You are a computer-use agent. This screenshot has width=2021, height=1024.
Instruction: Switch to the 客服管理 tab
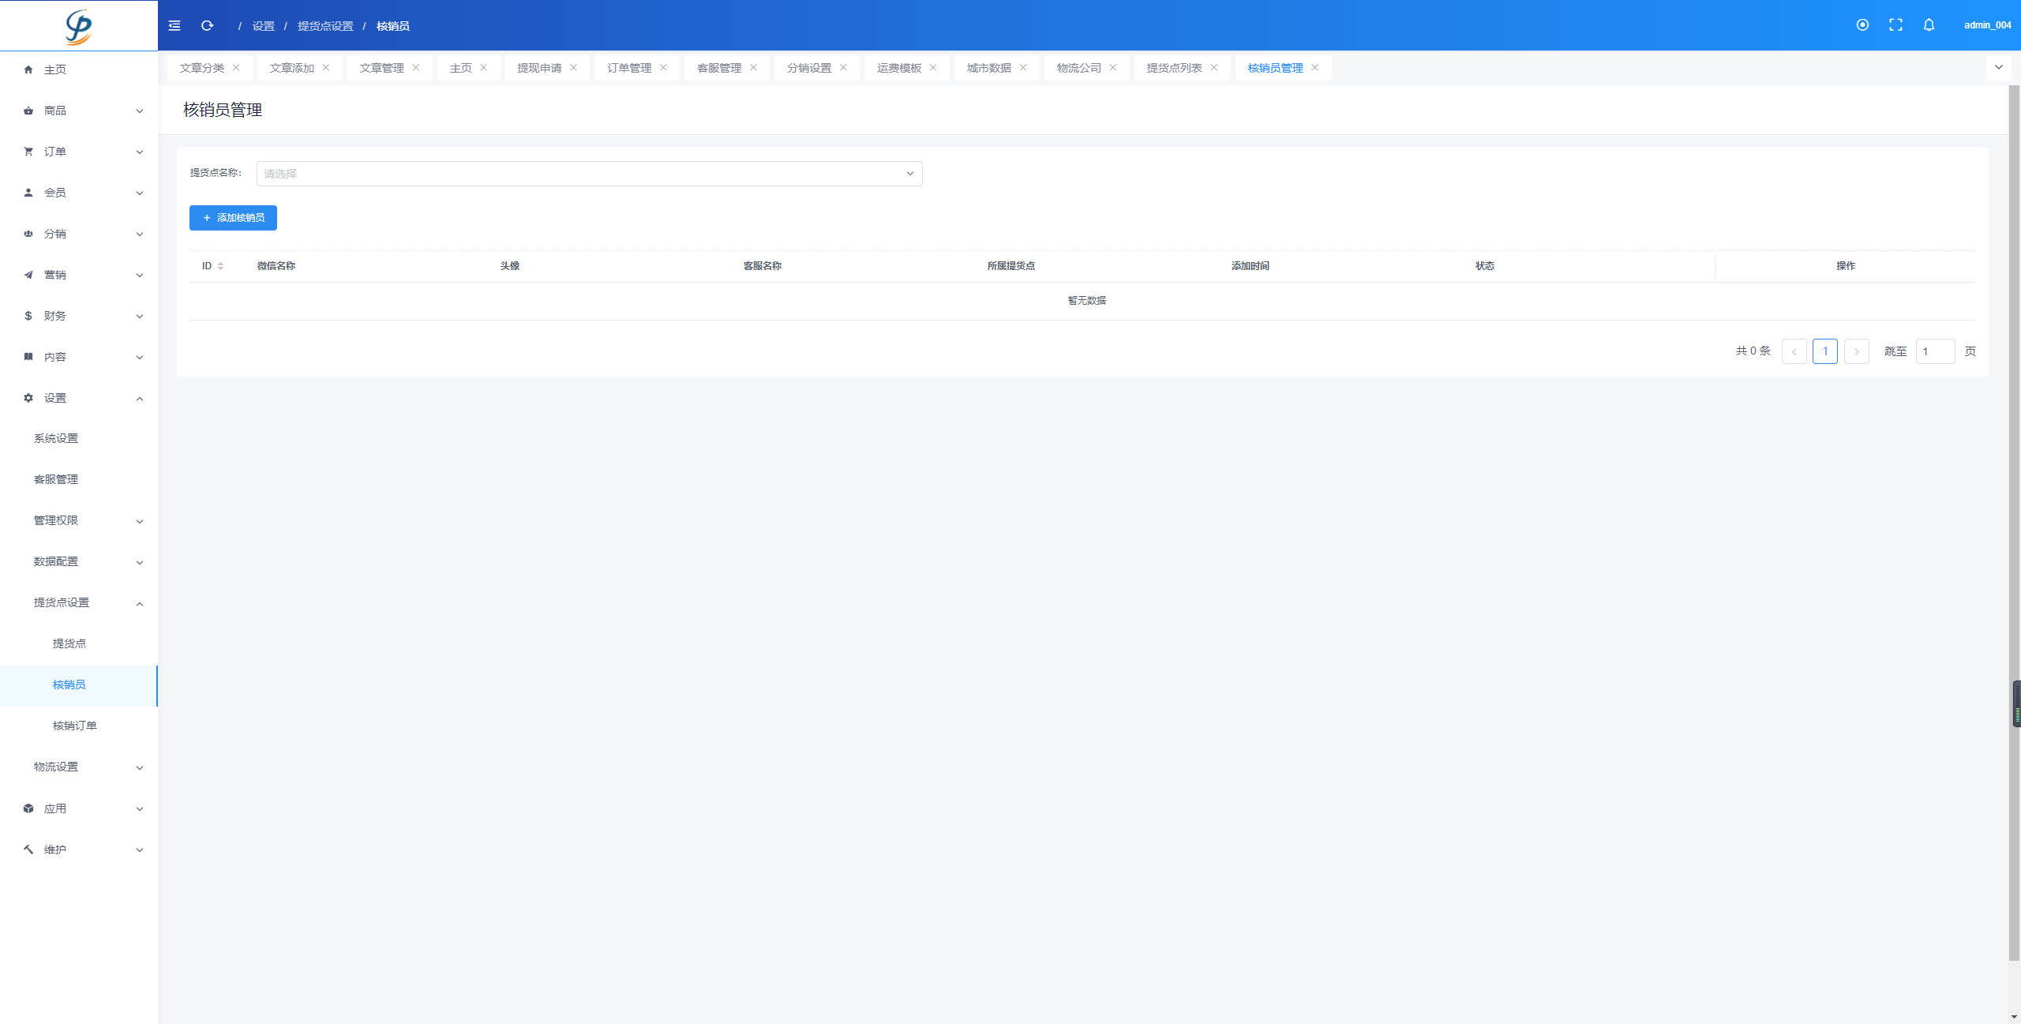tap(719, 68)
